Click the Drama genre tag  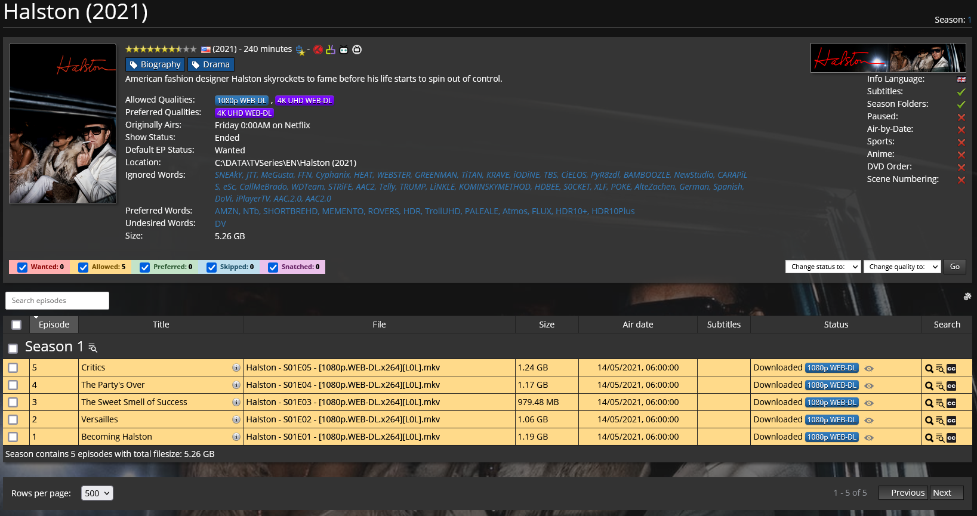coord(211,64)
